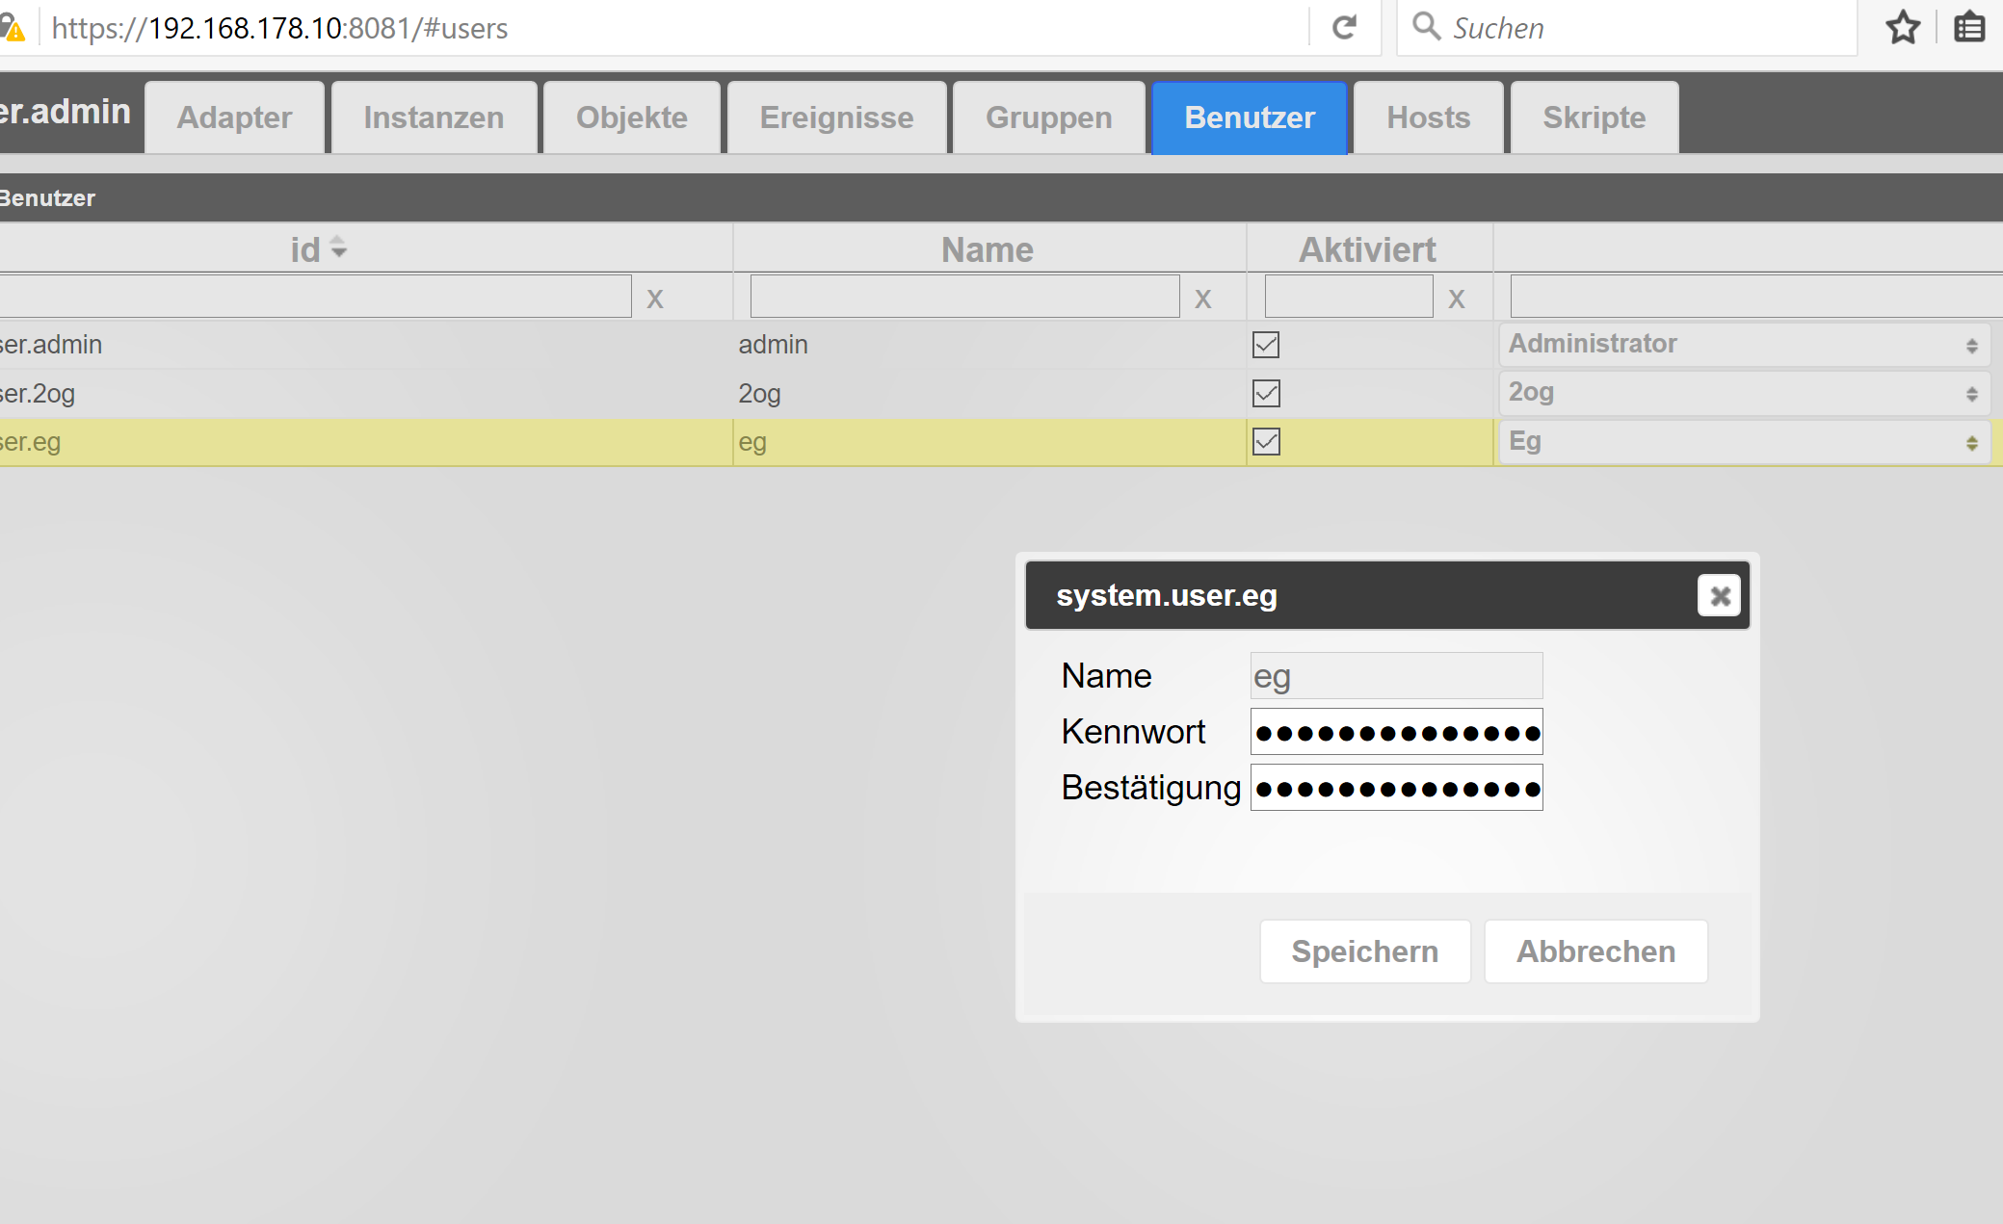Clear the Name filter with its X

coord(1202,299)
